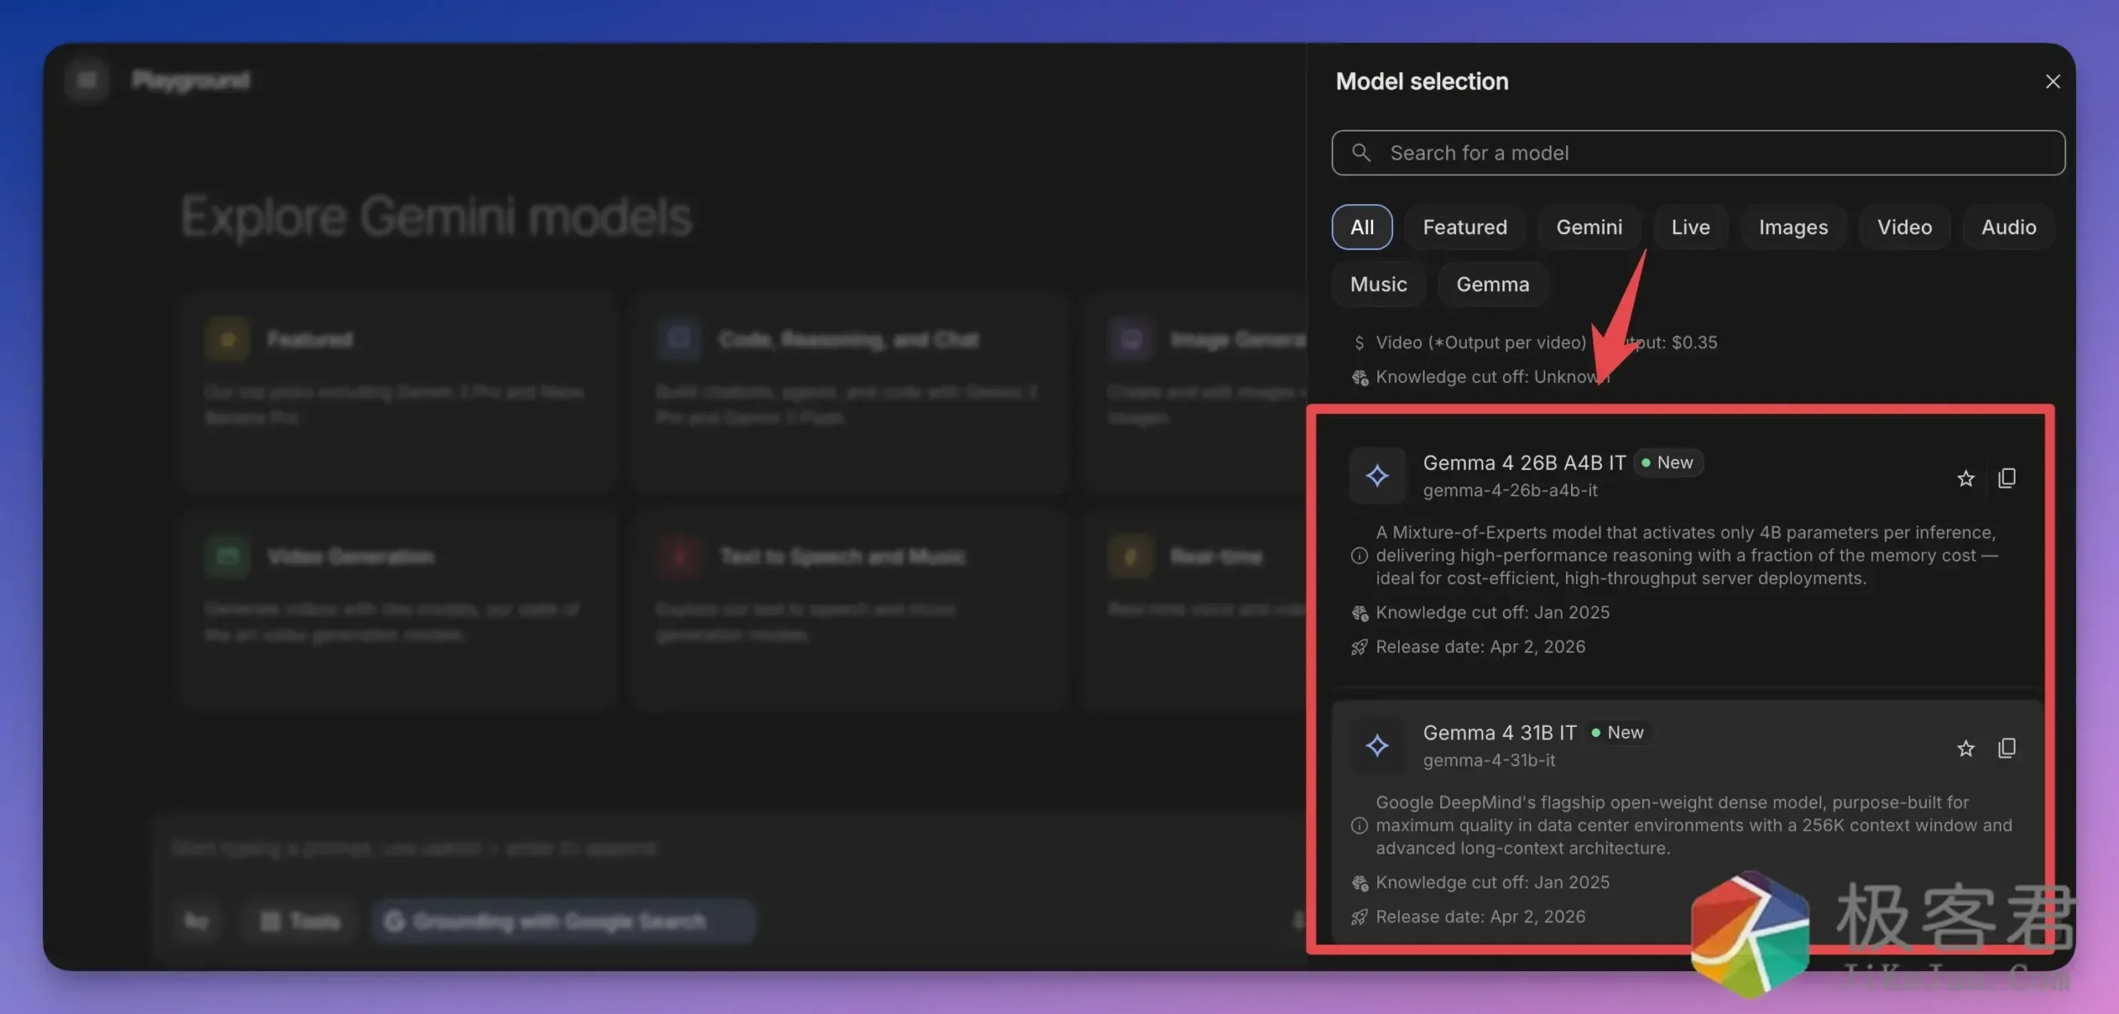Show Live models only

tap(1689, 227)
